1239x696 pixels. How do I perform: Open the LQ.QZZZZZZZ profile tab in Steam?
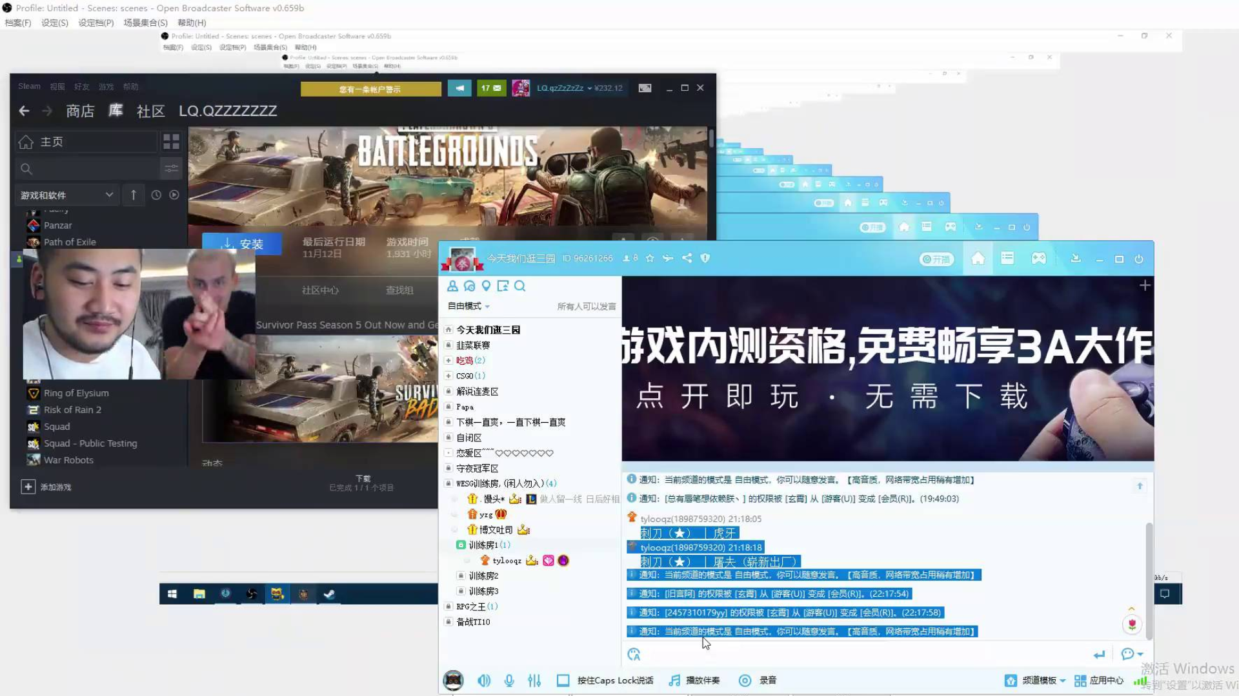pos(228,111)
